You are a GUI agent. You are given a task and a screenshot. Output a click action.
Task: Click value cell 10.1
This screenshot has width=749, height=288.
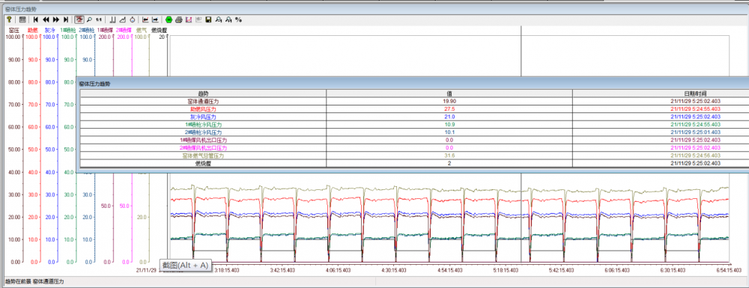449,132
